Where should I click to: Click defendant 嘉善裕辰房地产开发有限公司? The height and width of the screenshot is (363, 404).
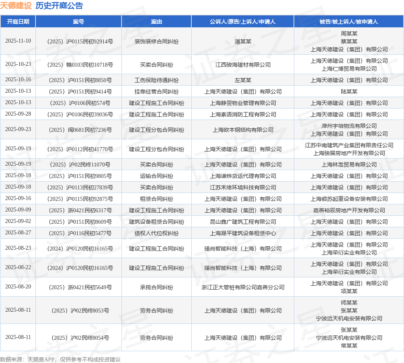[349, 210]
